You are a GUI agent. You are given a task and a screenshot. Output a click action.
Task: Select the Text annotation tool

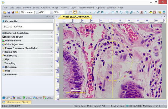click(141, 12)
